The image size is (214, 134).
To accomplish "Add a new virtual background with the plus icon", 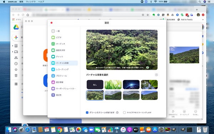I will [157, 75].
